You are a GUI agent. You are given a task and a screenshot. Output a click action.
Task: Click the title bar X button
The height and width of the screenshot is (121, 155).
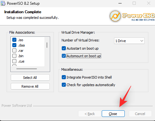pos(149,3)
